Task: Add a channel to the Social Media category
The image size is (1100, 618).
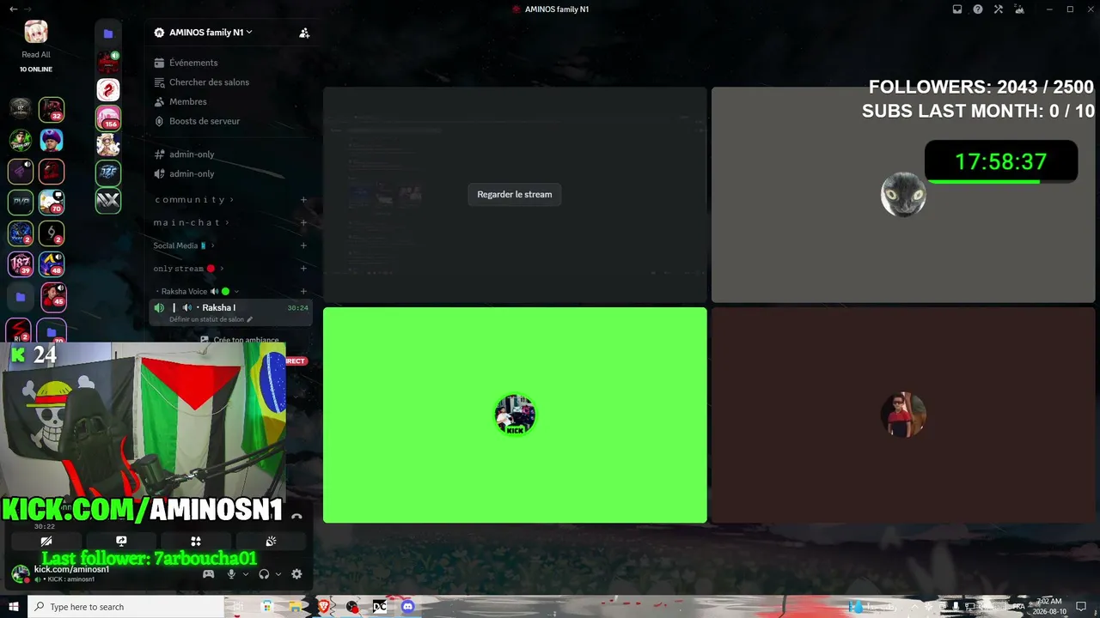Action: click(x=303, y=245)
